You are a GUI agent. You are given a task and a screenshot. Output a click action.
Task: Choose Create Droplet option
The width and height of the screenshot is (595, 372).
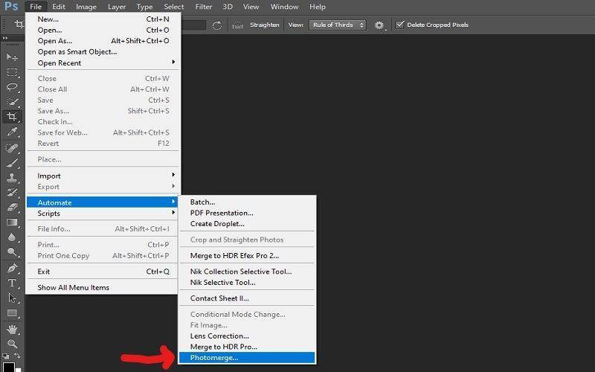click(x=247, y=224)
